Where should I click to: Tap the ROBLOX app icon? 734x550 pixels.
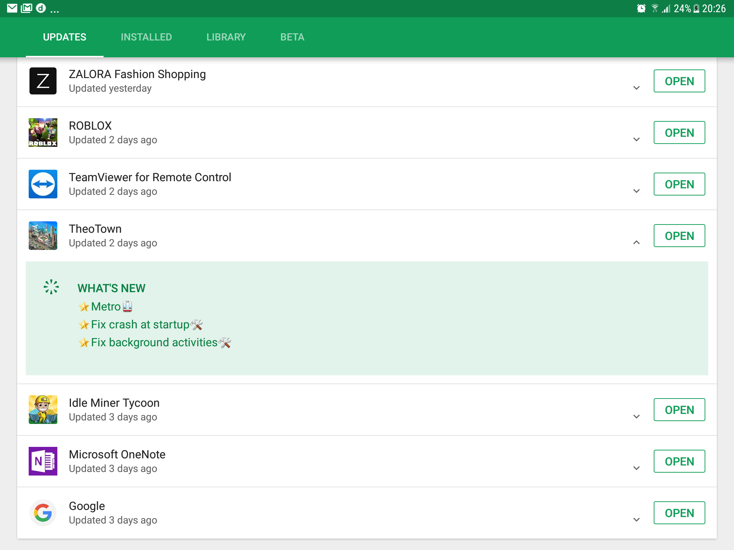point(43,132)
